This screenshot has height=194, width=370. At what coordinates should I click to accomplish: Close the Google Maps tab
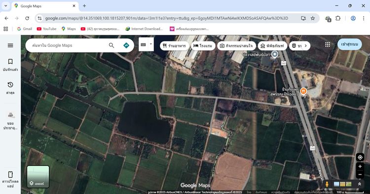coord(74,6)
